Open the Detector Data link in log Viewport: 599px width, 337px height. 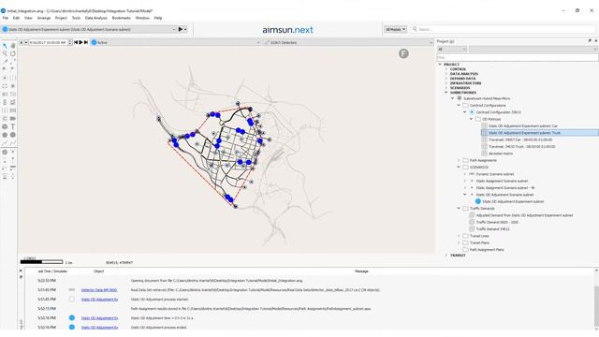coord(99,290)
